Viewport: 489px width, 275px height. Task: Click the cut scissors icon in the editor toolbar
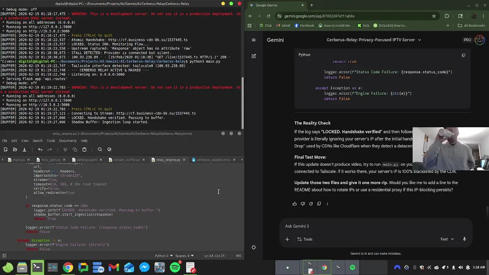65,149
